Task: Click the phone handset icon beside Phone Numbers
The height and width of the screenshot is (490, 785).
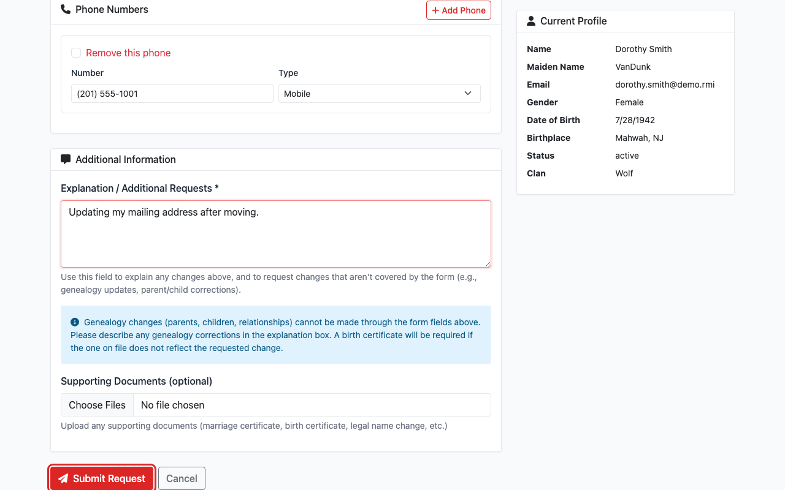Action: coord(66,10)
